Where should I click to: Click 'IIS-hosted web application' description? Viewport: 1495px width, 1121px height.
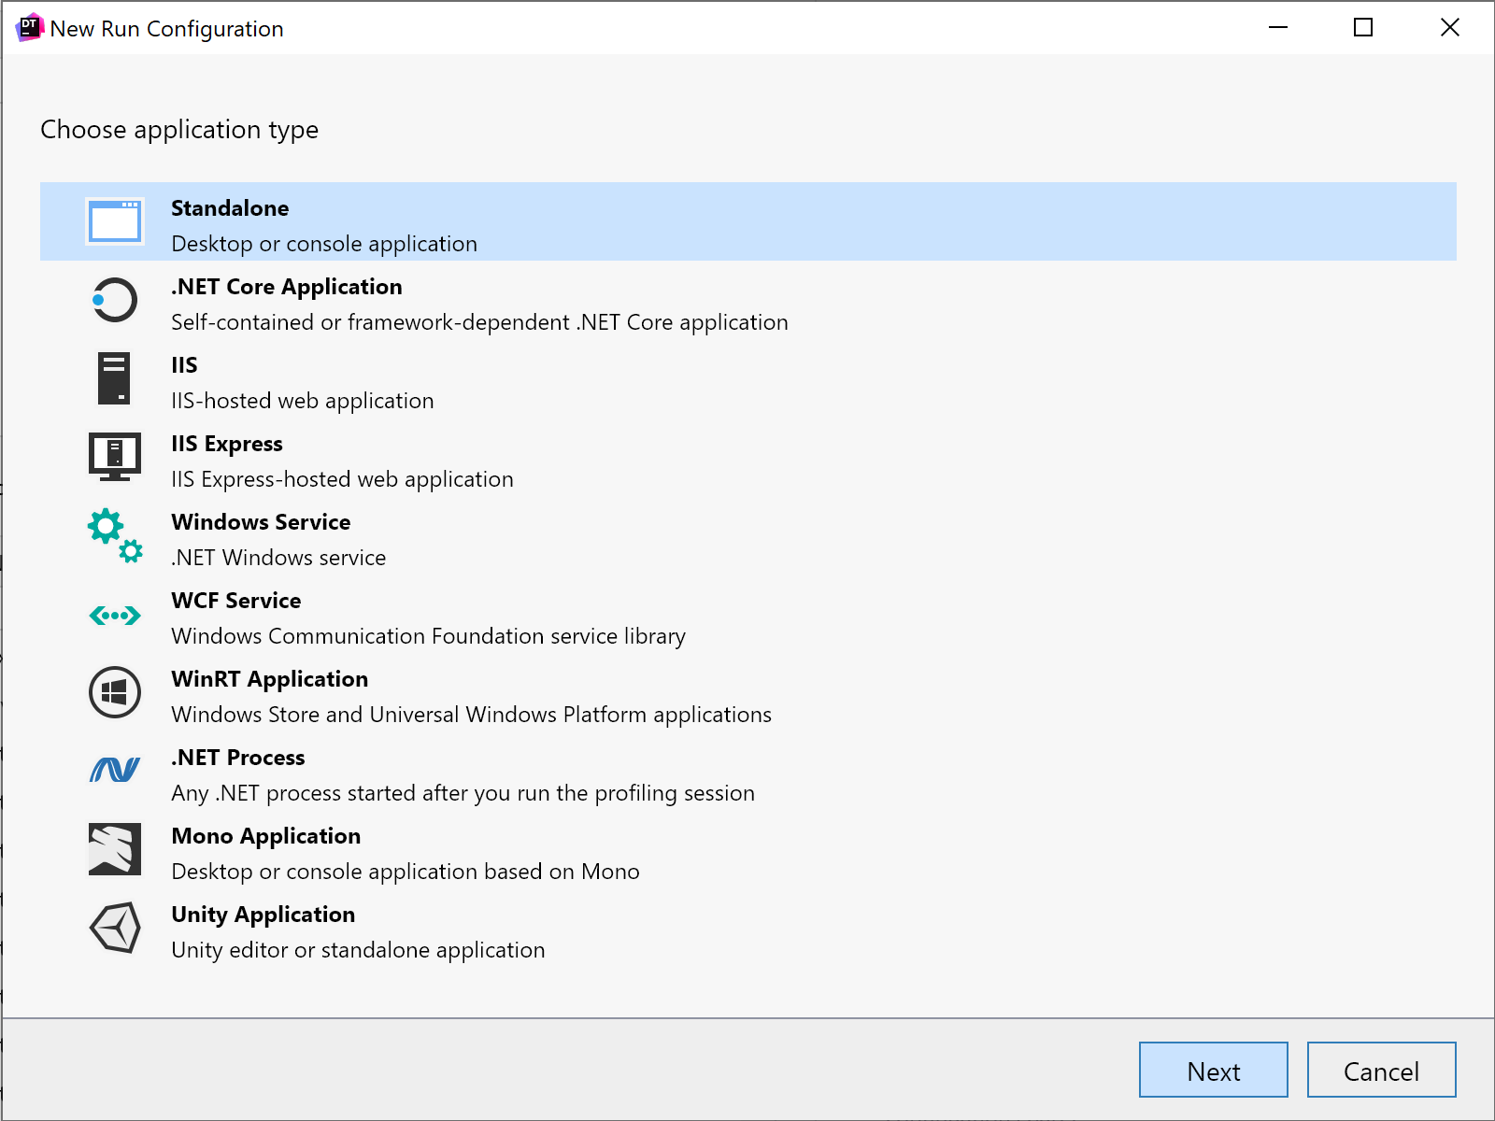coord(303,401)
